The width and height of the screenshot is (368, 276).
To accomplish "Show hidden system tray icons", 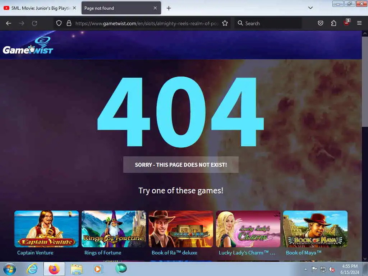I will pos(305,269).
